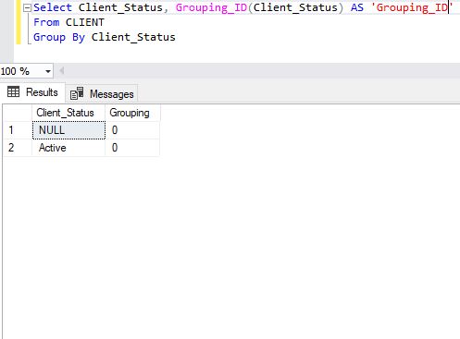Viewport: 460px width, 339px height.
Task: Click the AS keyword in the query
Action: point(357,7)
